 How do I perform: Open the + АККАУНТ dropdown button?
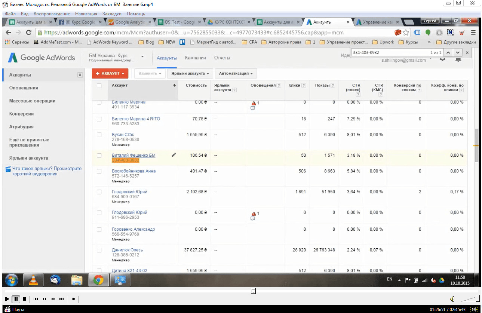[110, 73]
